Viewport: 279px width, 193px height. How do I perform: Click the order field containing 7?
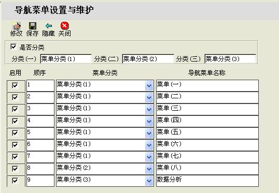pos(40,157)
